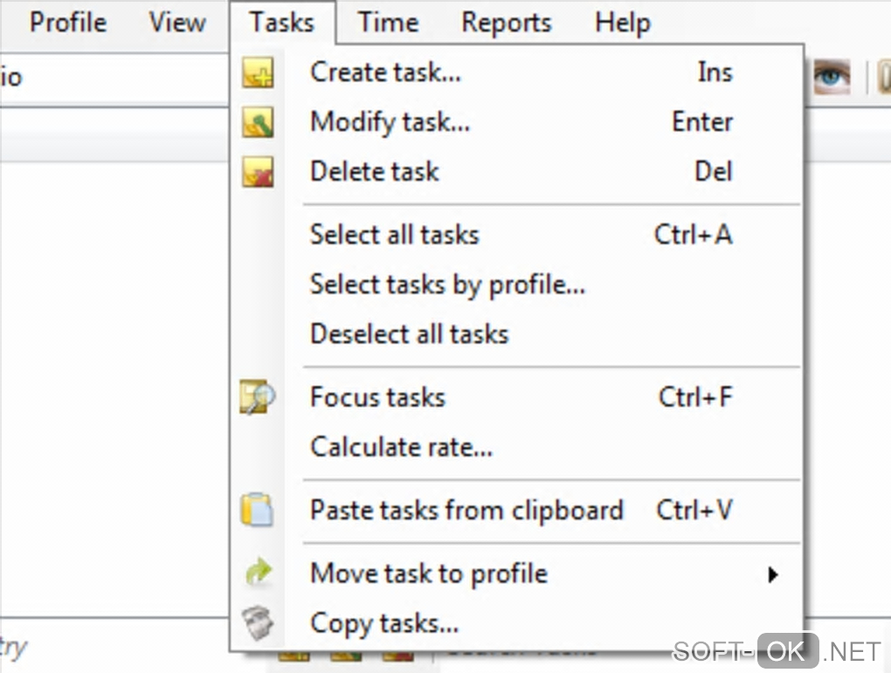Choose Select all tasks entry
The height and width of the screenshot is (673, 891).
[395, 235]
